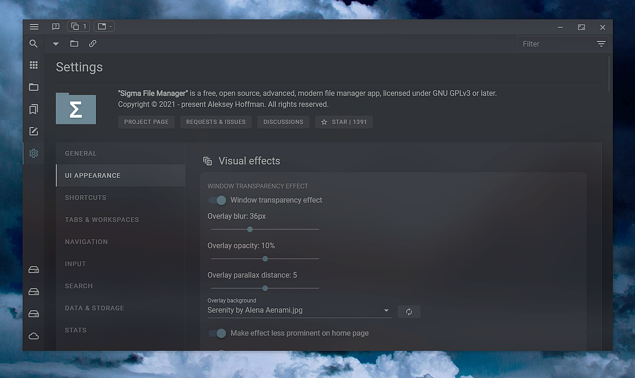Select the DATA & STORAGE settings tab
The width and height of the screenshot is (635, 378).
tap(121, 308)
